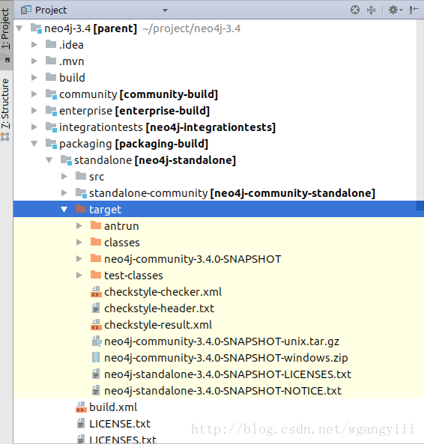Click the checkstyle-header.txt file icon
424x444 pixels.
click(x=96, y=308)
